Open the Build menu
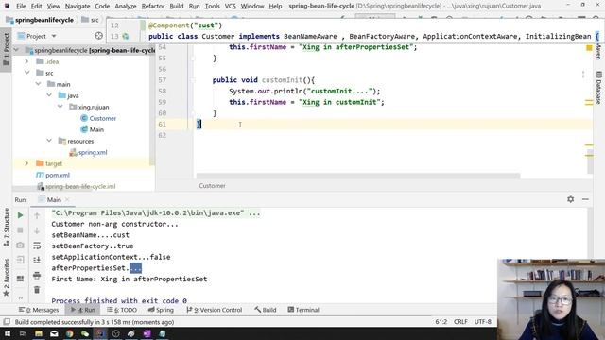 (x=177, y=6)
